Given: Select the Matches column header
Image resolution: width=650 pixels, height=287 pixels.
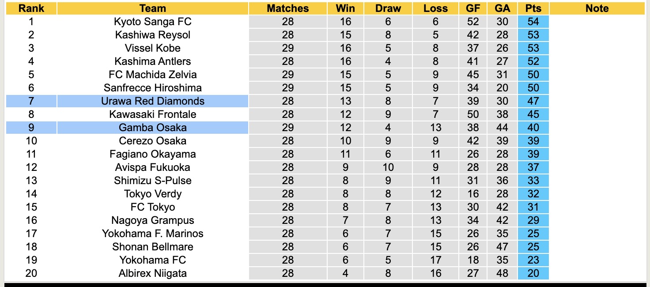Looking at the screenshot, I should [287, 8].
